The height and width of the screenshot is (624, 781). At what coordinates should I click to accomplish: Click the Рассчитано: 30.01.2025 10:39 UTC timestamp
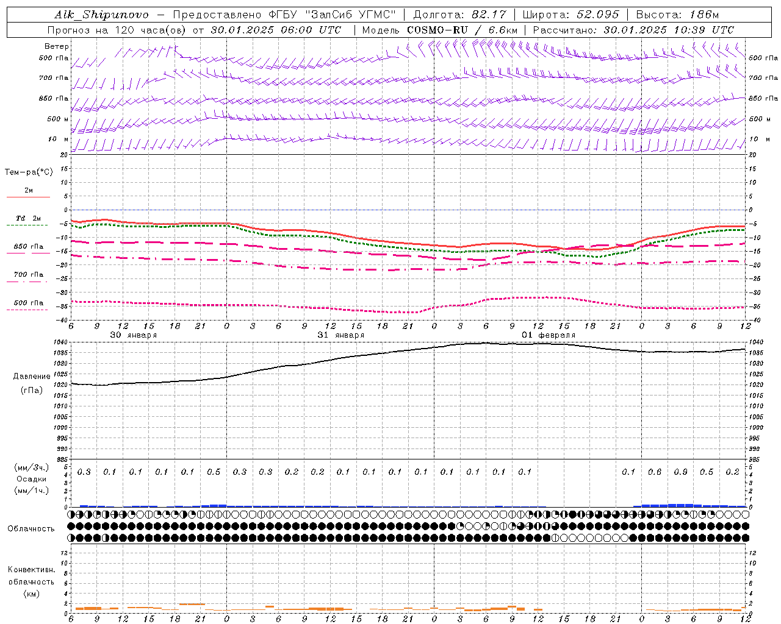tap(633, 30)
